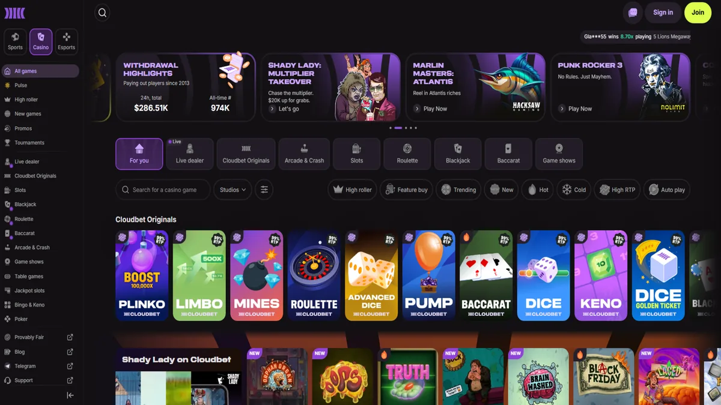Expand the Studios dropdown

233,190
